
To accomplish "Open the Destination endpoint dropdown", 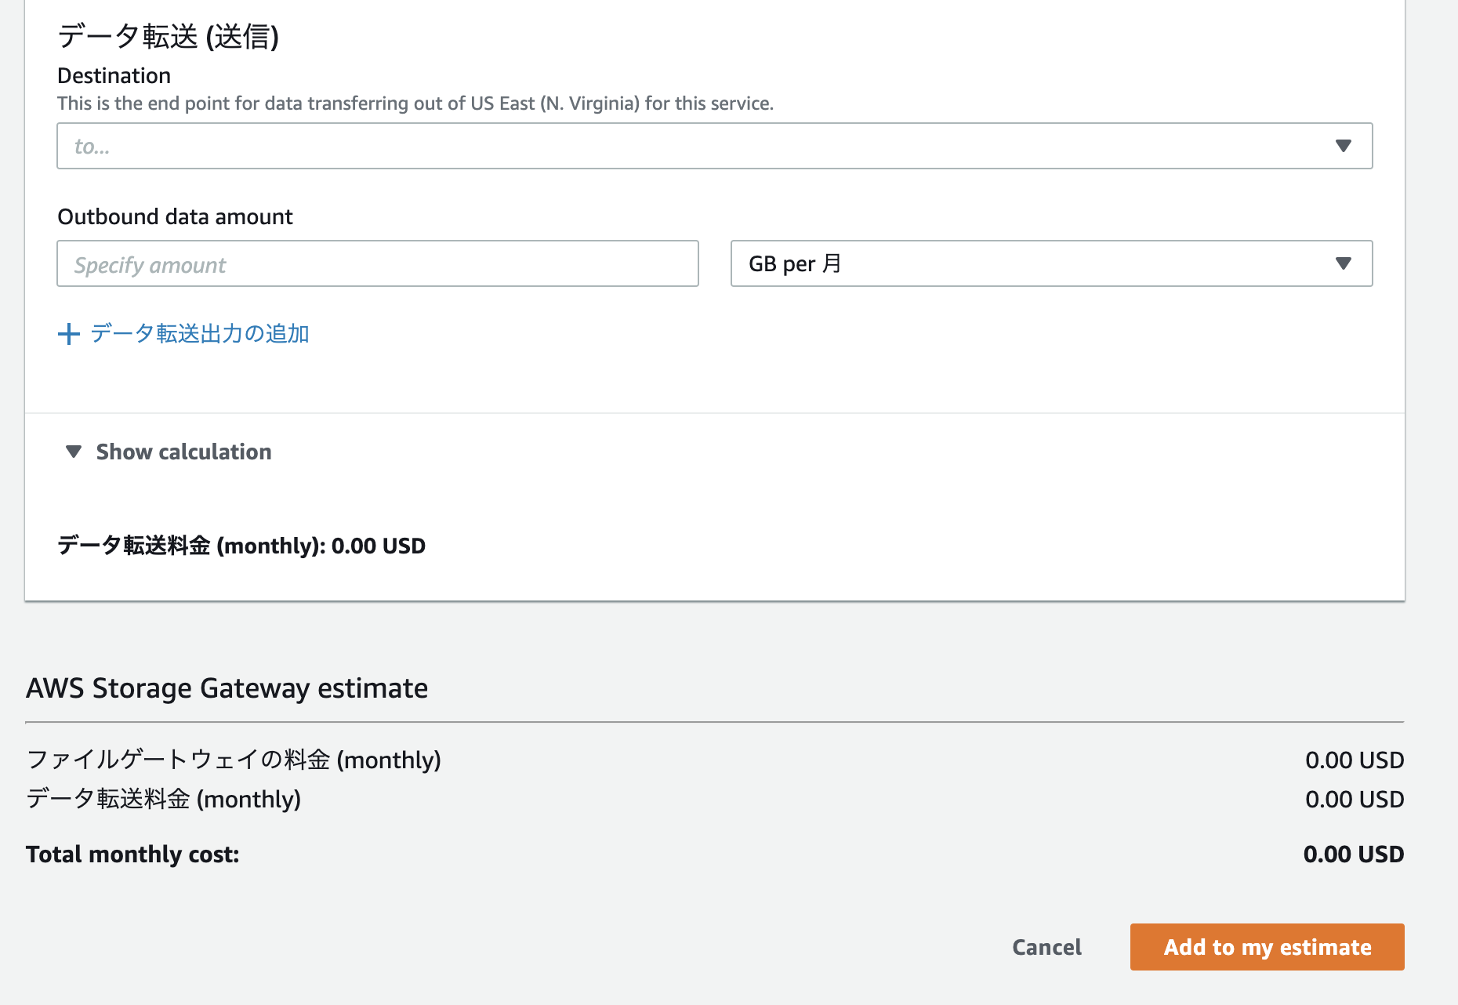I will click(x=705, y=146).
